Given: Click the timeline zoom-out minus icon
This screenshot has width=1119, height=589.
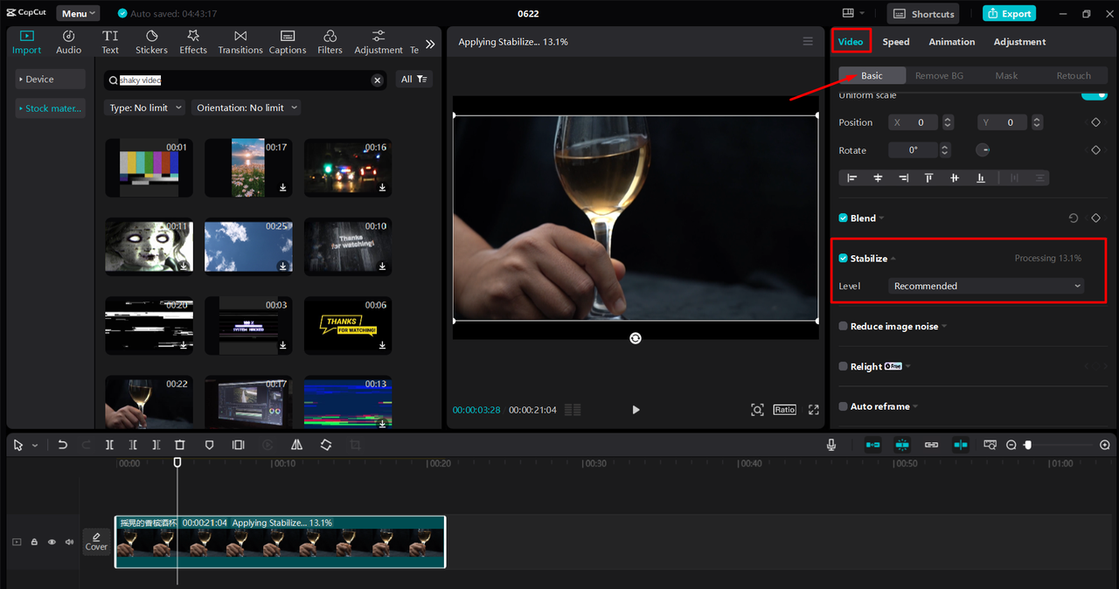Looking at the screenshot, I should (1011, 445).
